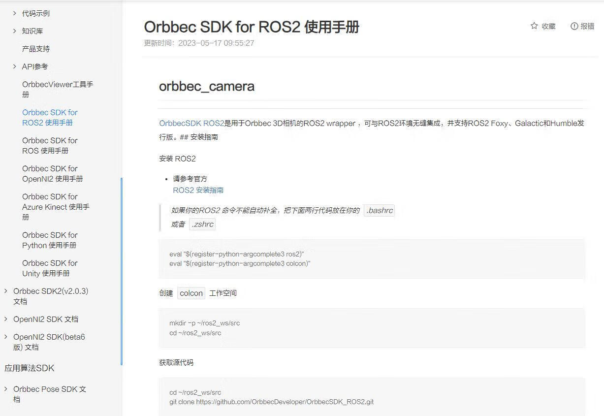
Task: Select Orbbec SDK for Unity 使用手册
Action: 50,268
